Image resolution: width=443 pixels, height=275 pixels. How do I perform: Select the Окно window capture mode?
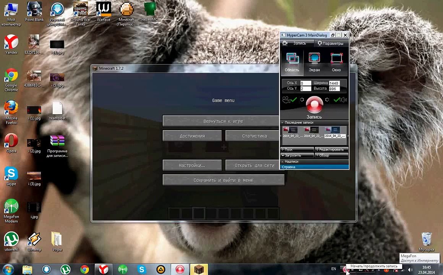click(x=336, y=63)
